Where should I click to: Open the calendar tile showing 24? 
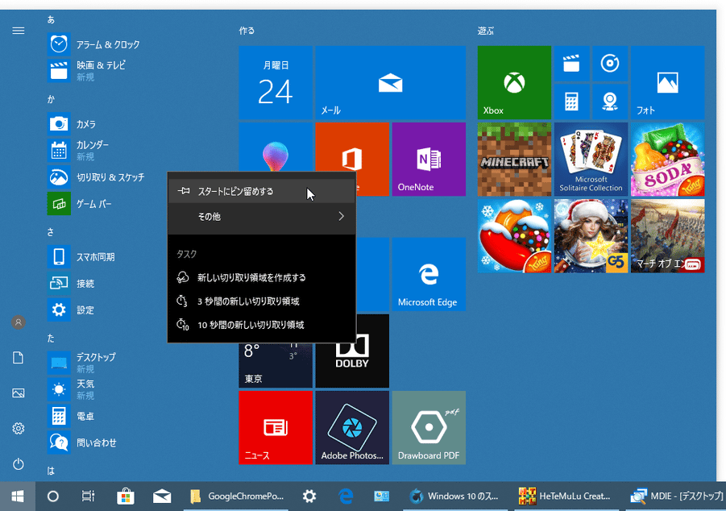[276, 82]
